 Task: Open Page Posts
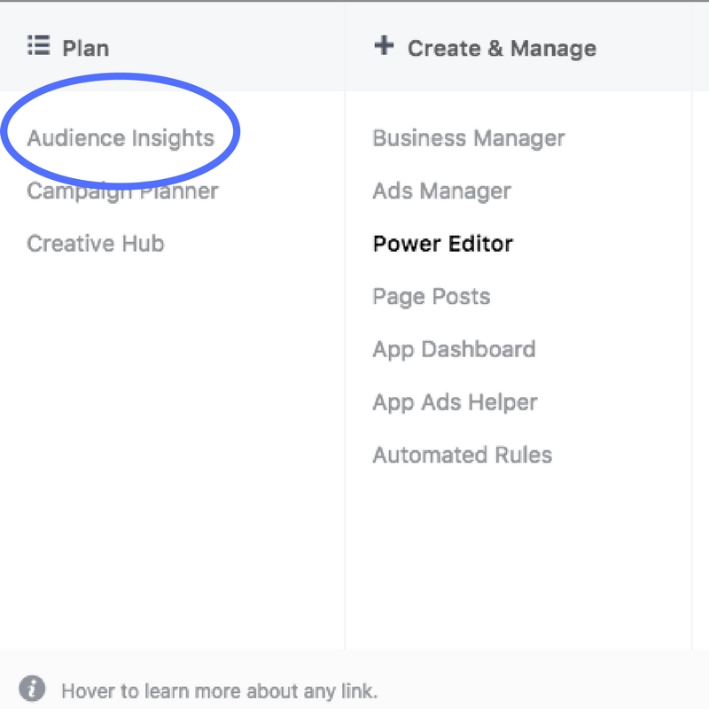point(432,297)
